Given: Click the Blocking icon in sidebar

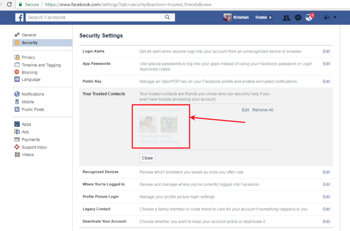Looking at the screenshot, I should (17, 72).
